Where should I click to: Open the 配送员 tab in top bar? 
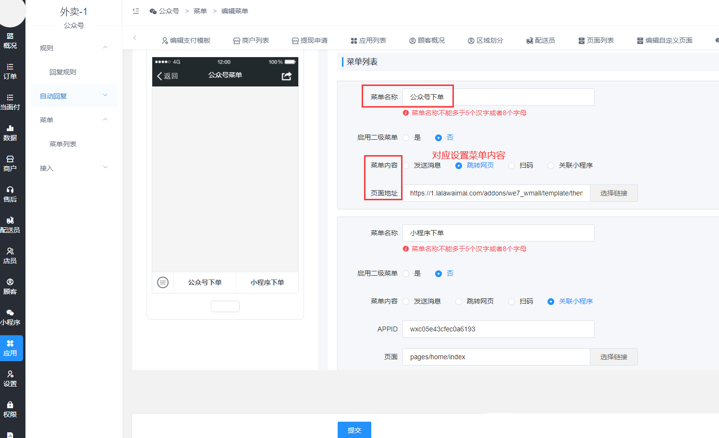[540, 40]
